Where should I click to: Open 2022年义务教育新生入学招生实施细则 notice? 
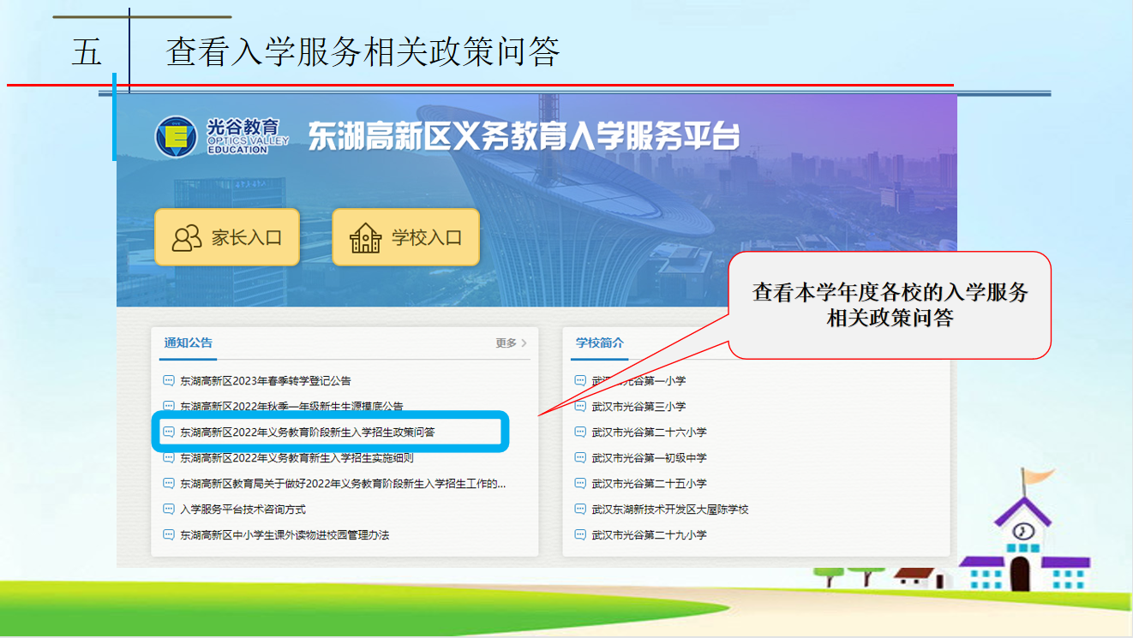pyautogui.click(x=297, y=458)
